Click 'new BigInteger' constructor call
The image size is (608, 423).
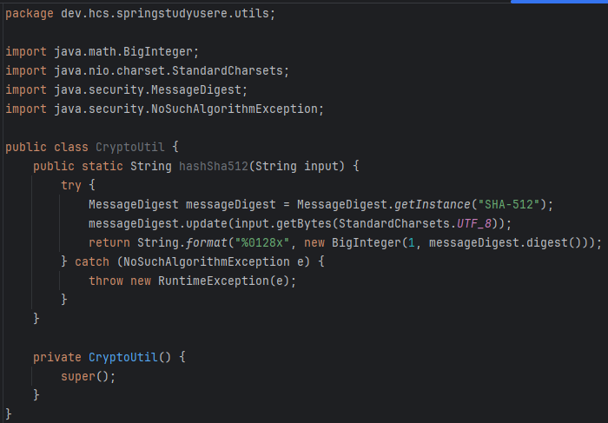click(353, 242)
